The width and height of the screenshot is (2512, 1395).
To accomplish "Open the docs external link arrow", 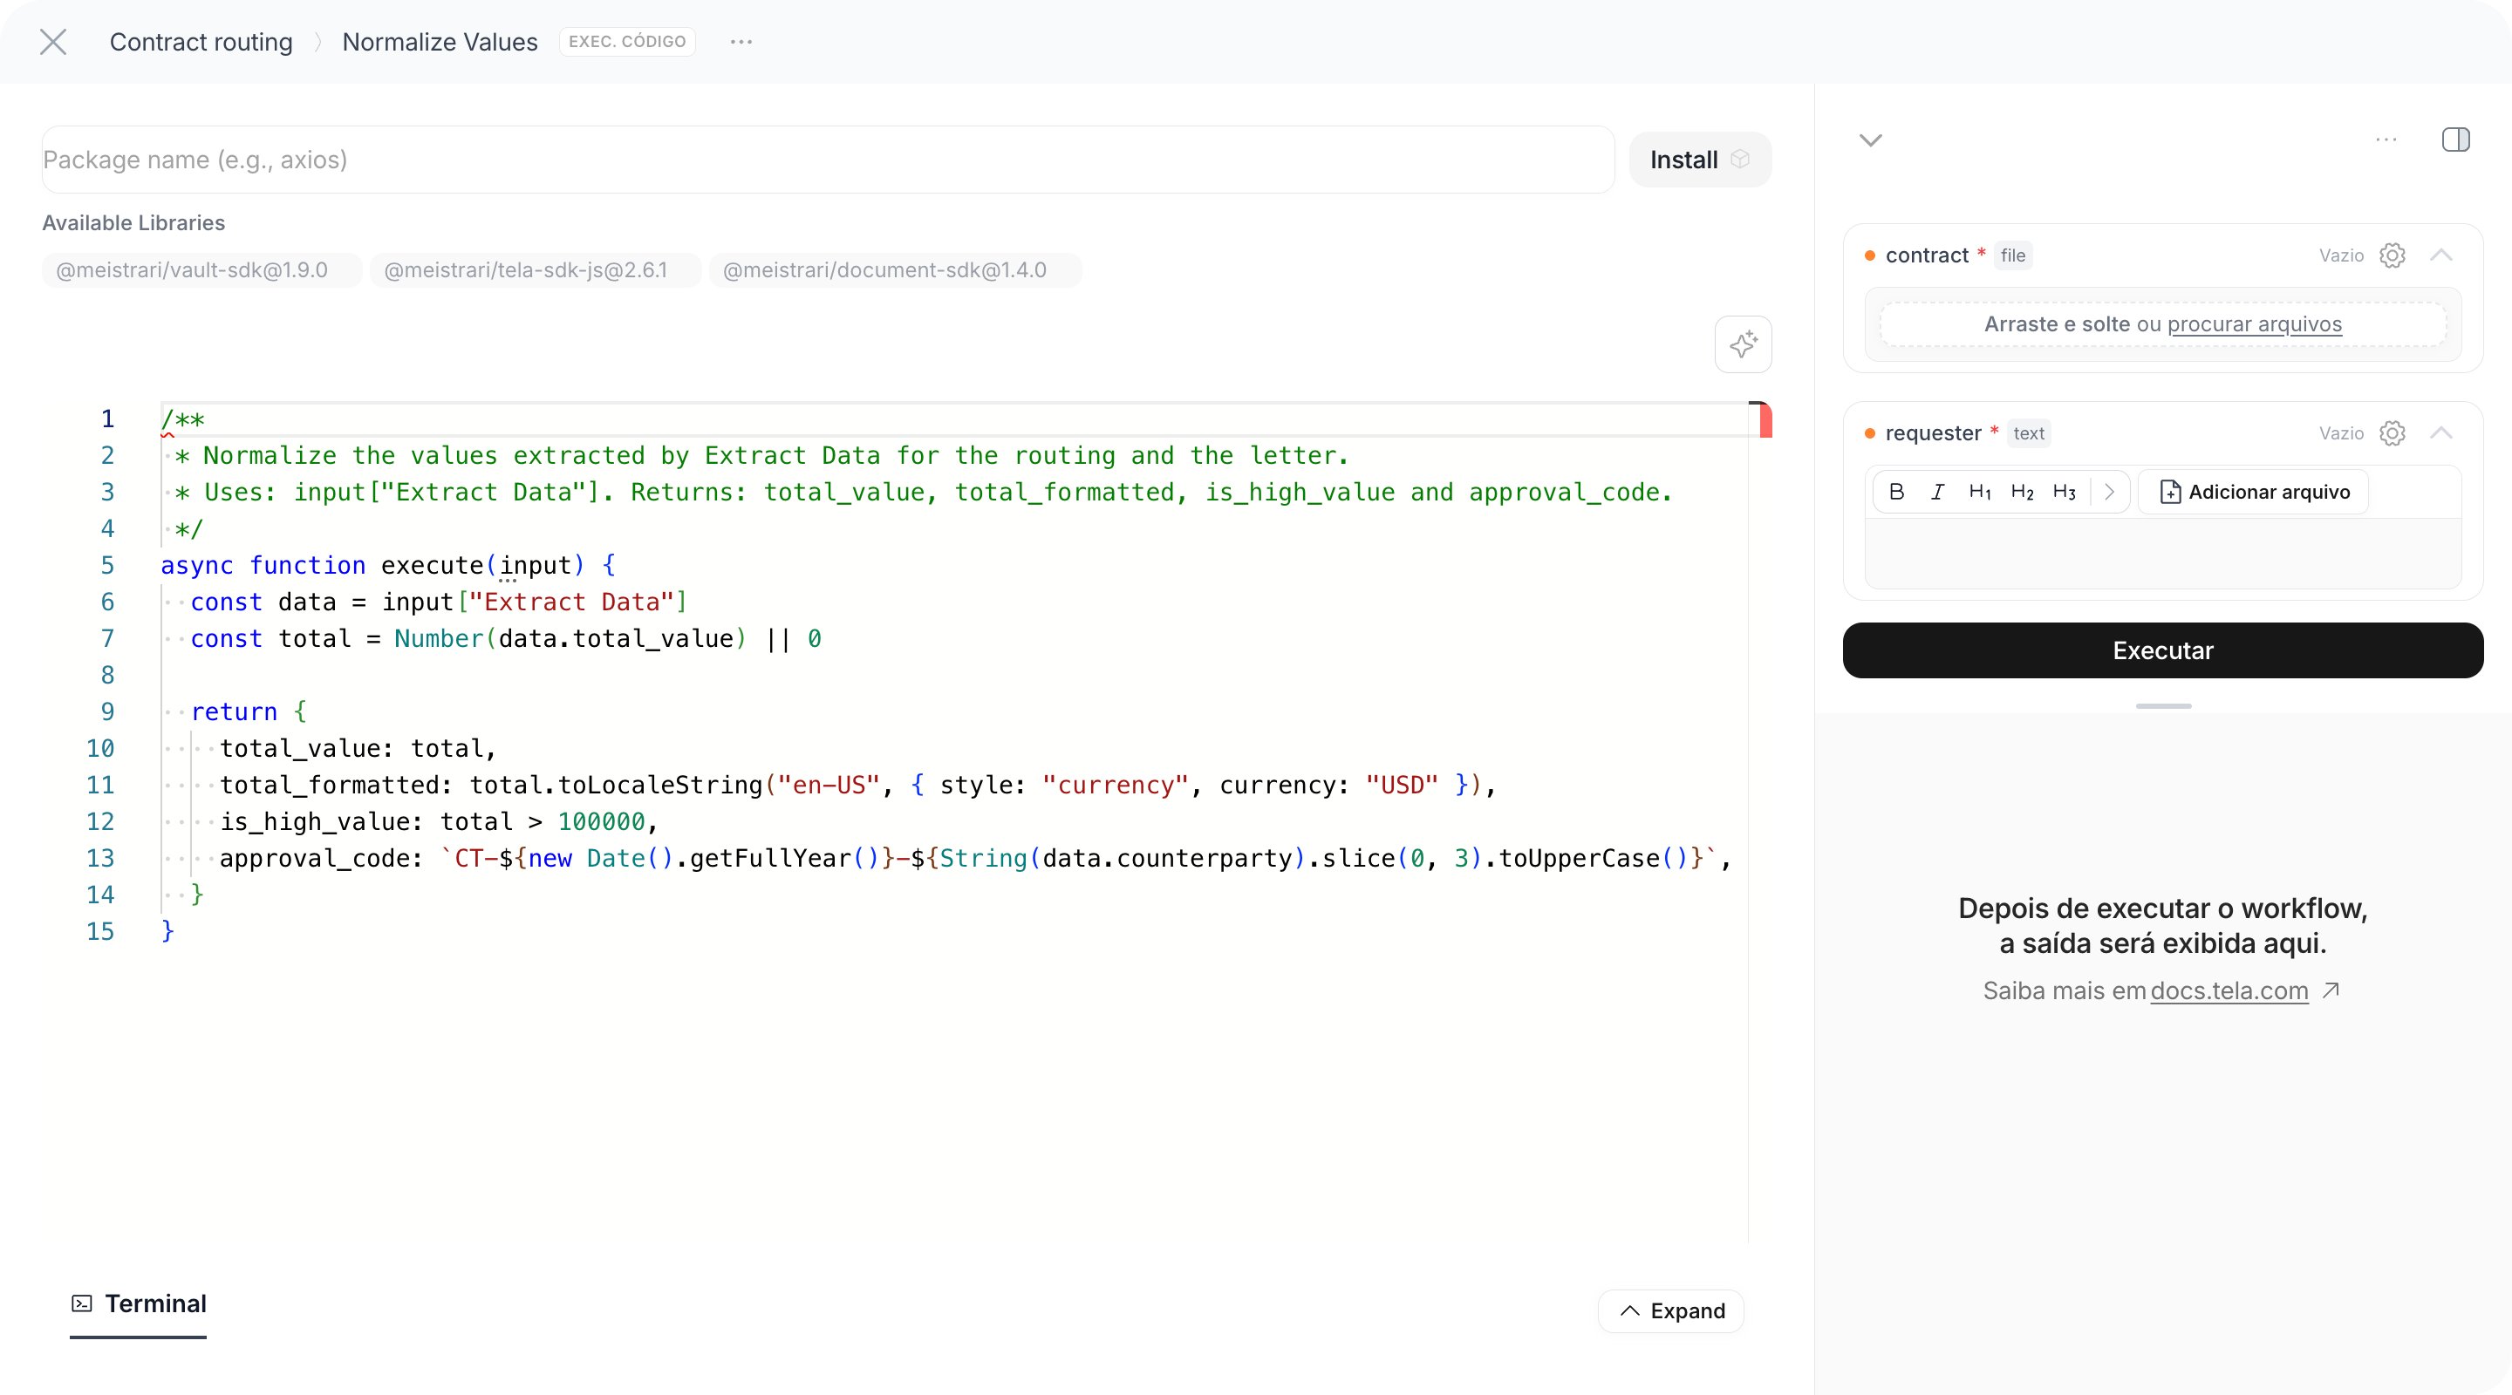I will (2331, 990).
